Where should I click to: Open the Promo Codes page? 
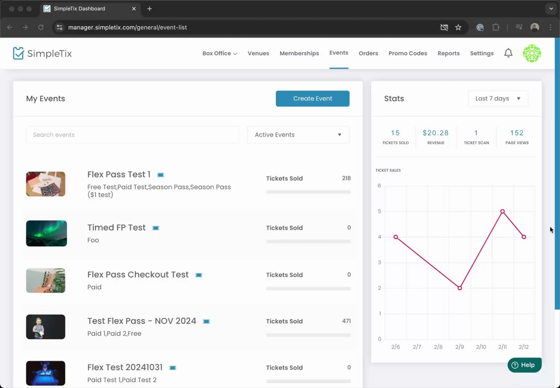point(408,53)
